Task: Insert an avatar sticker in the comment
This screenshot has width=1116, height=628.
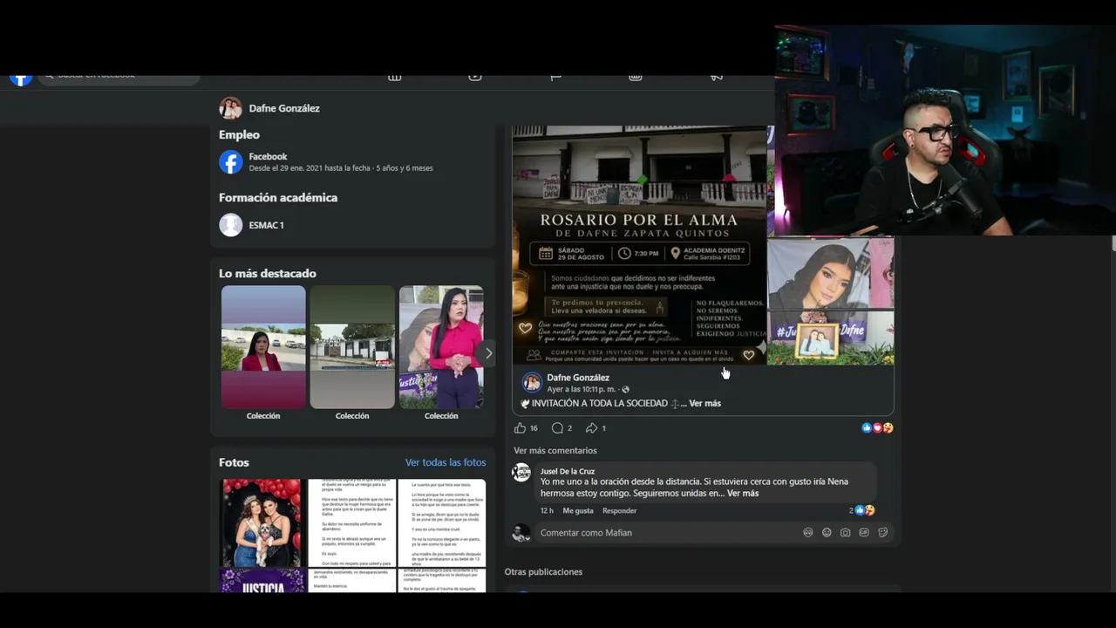Action: pos(808,533)
